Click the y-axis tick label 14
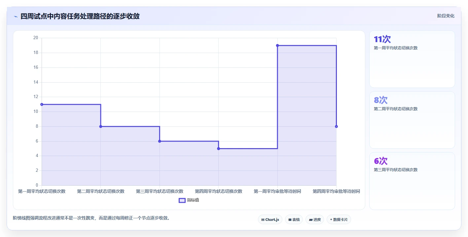This screenshot has width=468, height=237. tap(36, 82)
